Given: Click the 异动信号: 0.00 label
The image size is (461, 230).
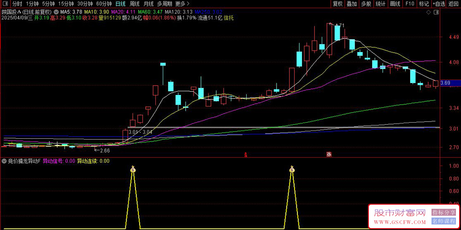Looking at the screenshot, I should [x=59, y=161].
